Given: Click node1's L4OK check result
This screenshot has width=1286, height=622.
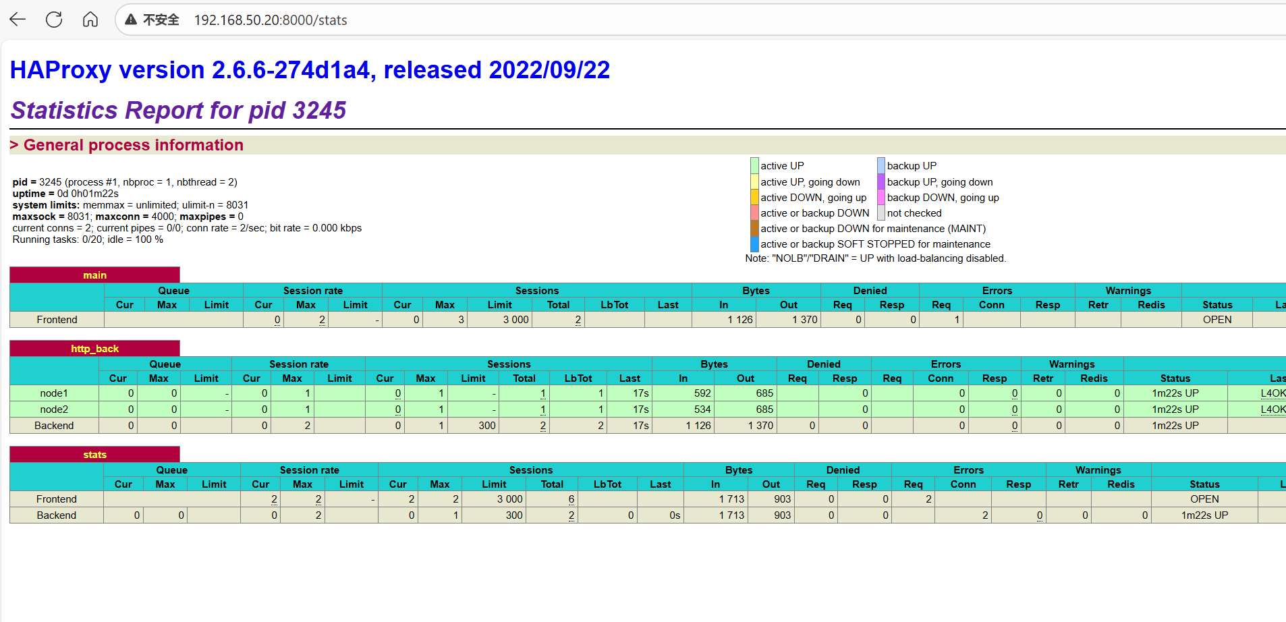Looking at the screenshot, I should (x=1273, y=393).
